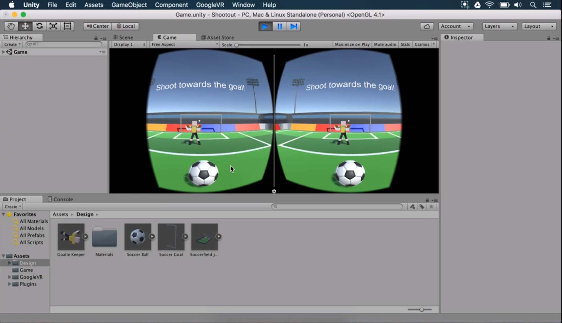Screen dimensions: 562x323
Task: Toggle Local handle orientation mode
Action: [125, 26]
